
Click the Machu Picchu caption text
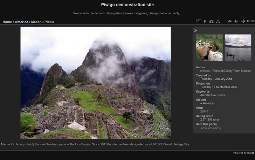(96, 144)
